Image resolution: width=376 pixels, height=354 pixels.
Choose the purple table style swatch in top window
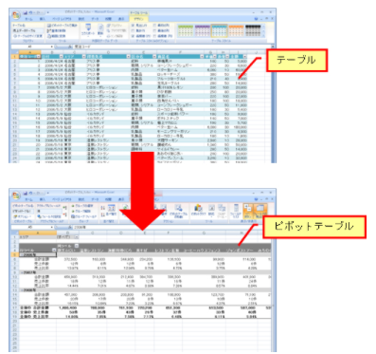(202, 30)
